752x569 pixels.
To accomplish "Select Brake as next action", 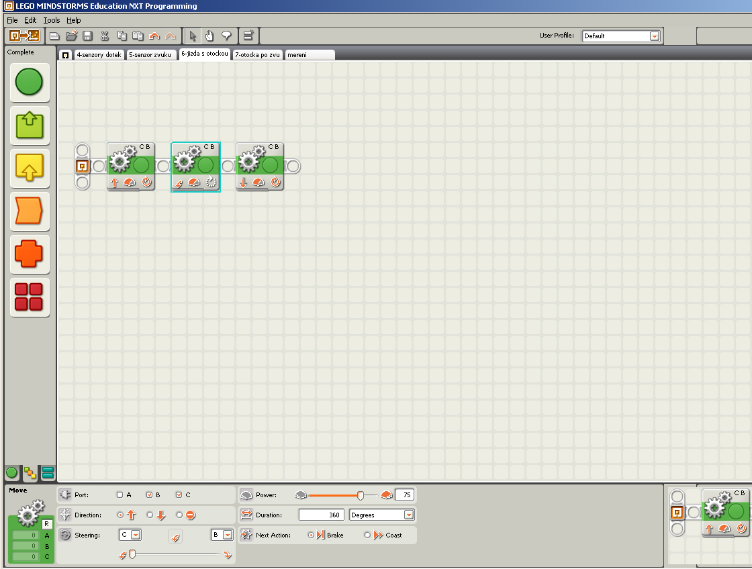I will click(311, 535).
